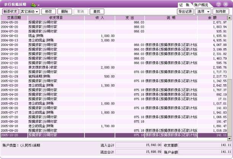Click the 余额 column header
The height and width of the screenshot is (159, 233).
[212, 18]
